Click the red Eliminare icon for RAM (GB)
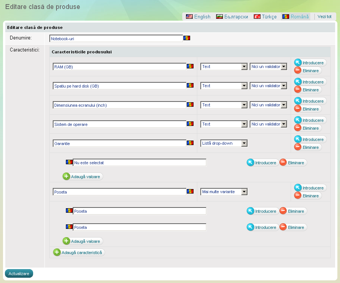This screenshot has height=283, width=340. (x=298, y=70)
